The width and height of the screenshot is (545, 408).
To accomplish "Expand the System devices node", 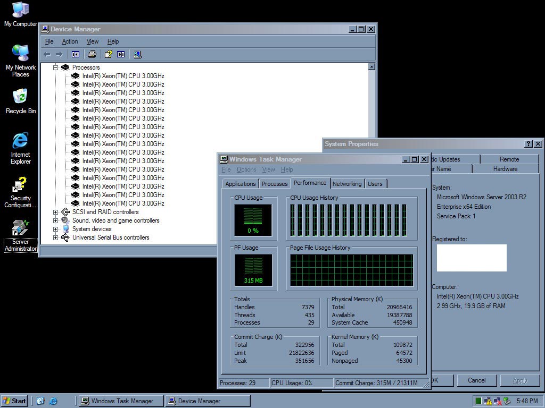I will tap(55, 229).
